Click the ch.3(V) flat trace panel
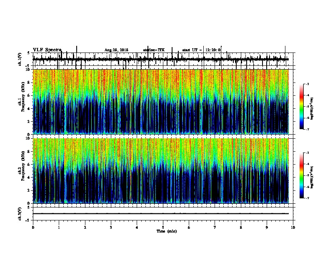 tap(163, 214)
